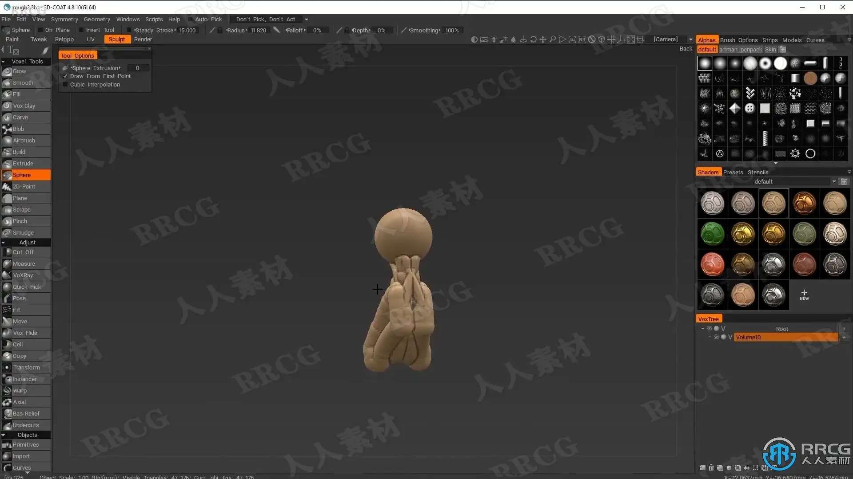This screenshot has width=853, height=479.
Task: Click the rotate camera icon
Action: 533,39
